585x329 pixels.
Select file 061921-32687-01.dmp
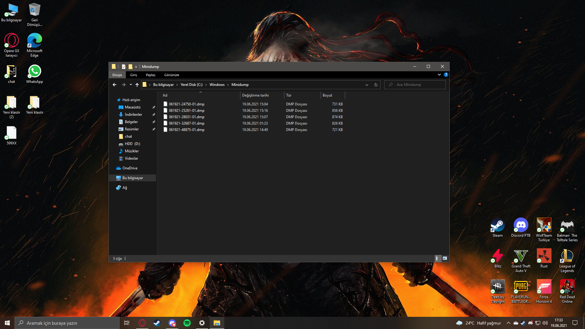[186, 123]
